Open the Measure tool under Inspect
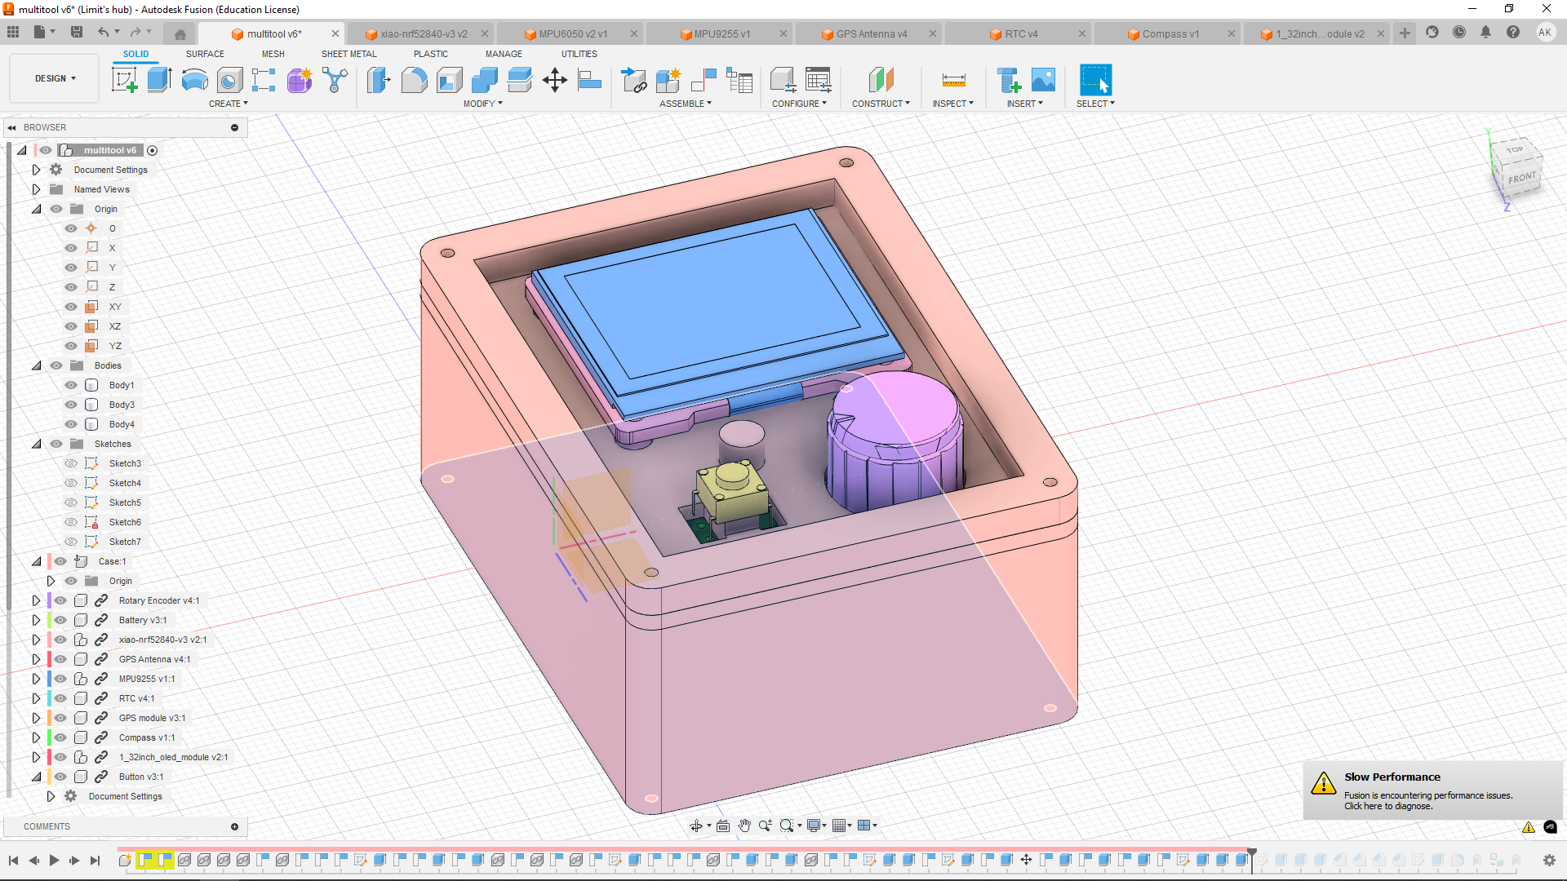The width and height of the screenshot is (1567, 881). coord(953,80)
